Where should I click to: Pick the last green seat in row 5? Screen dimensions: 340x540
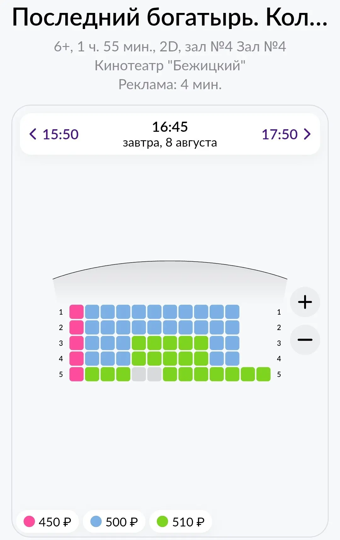coord(263,374)
